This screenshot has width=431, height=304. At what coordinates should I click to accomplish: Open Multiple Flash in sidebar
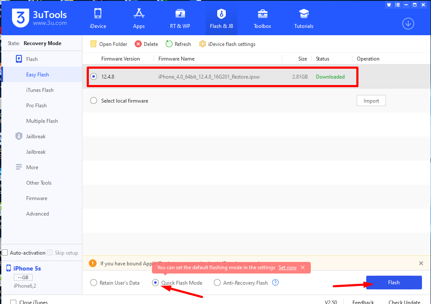pos(42,121)
